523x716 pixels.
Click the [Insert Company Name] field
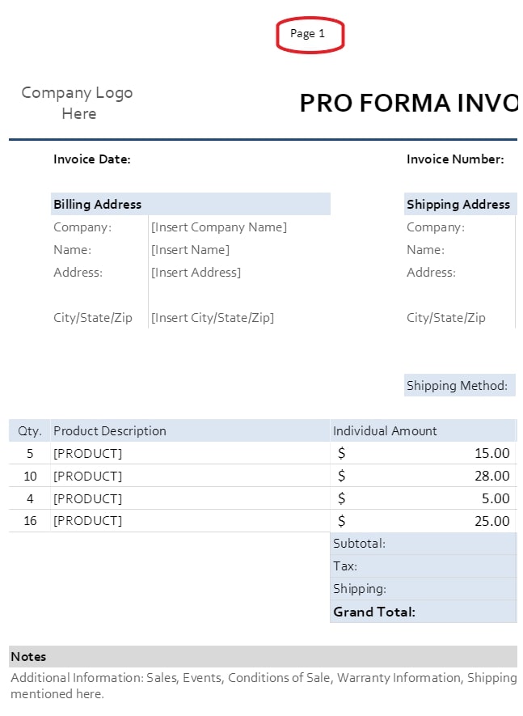click(x=219, y=227)
